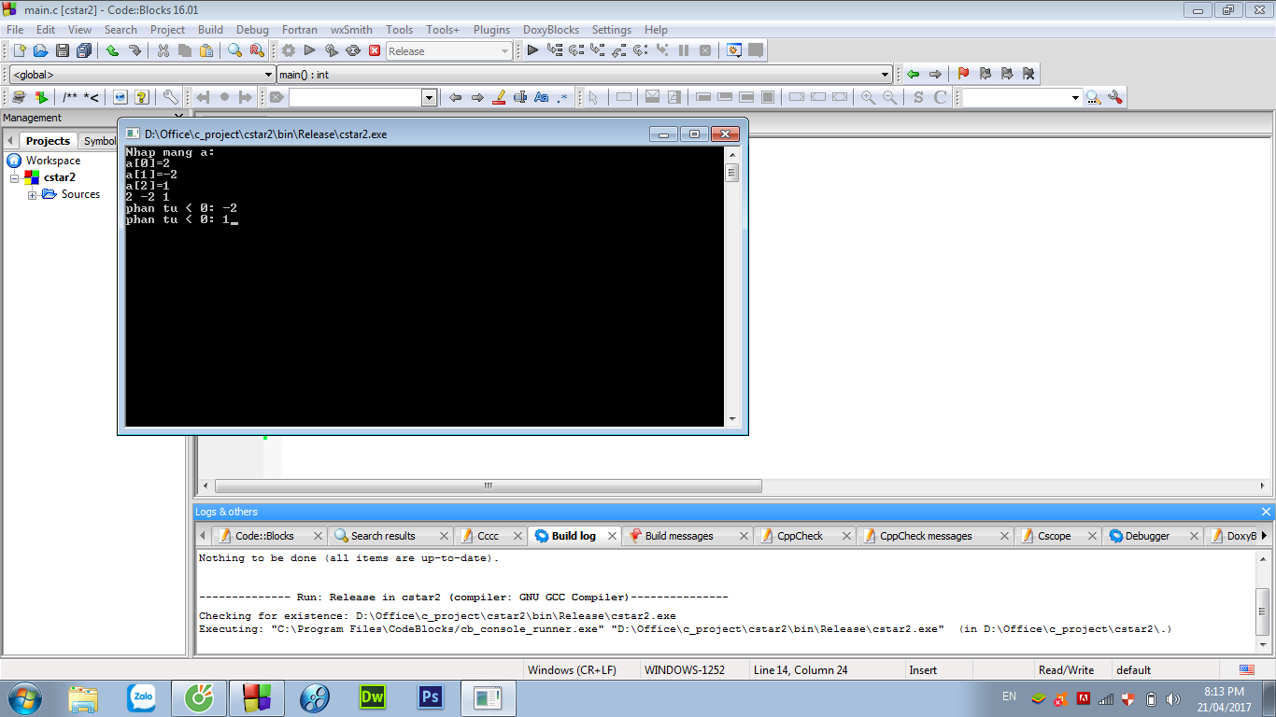Open the <global> scope dropdown

(141, 75)
